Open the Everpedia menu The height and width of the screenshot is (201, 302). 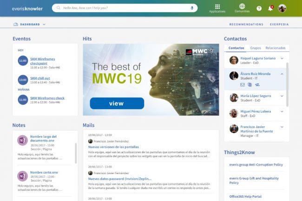tap(279, 25)
